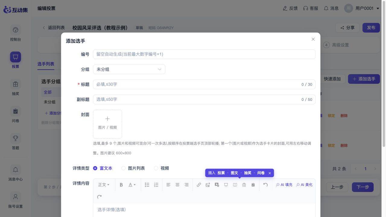Align text to the left
This screenshot has height=217, width=386.
point(168,185)
